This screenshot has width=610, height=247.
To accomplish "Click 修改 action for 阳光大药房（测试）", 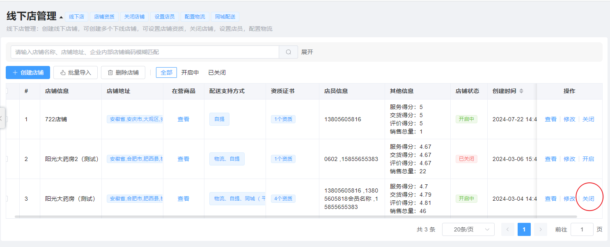I will [x=569, y=199].
